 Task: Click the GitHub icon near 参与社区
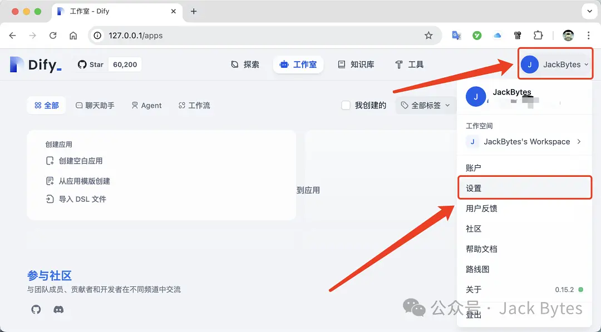36,310
